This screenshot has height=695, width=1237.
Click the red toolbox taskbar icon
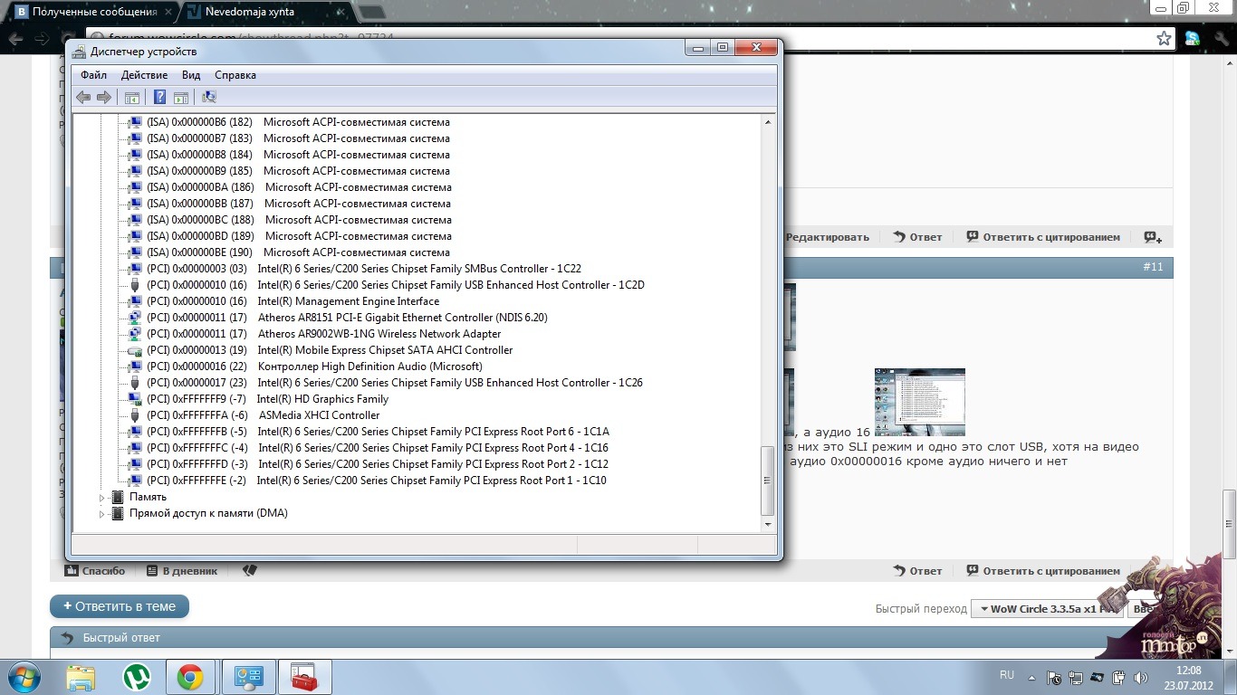[x=304, y=677]
